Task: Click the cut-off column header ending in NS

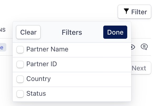Action: pyautogui.click(x=3, y=30)
